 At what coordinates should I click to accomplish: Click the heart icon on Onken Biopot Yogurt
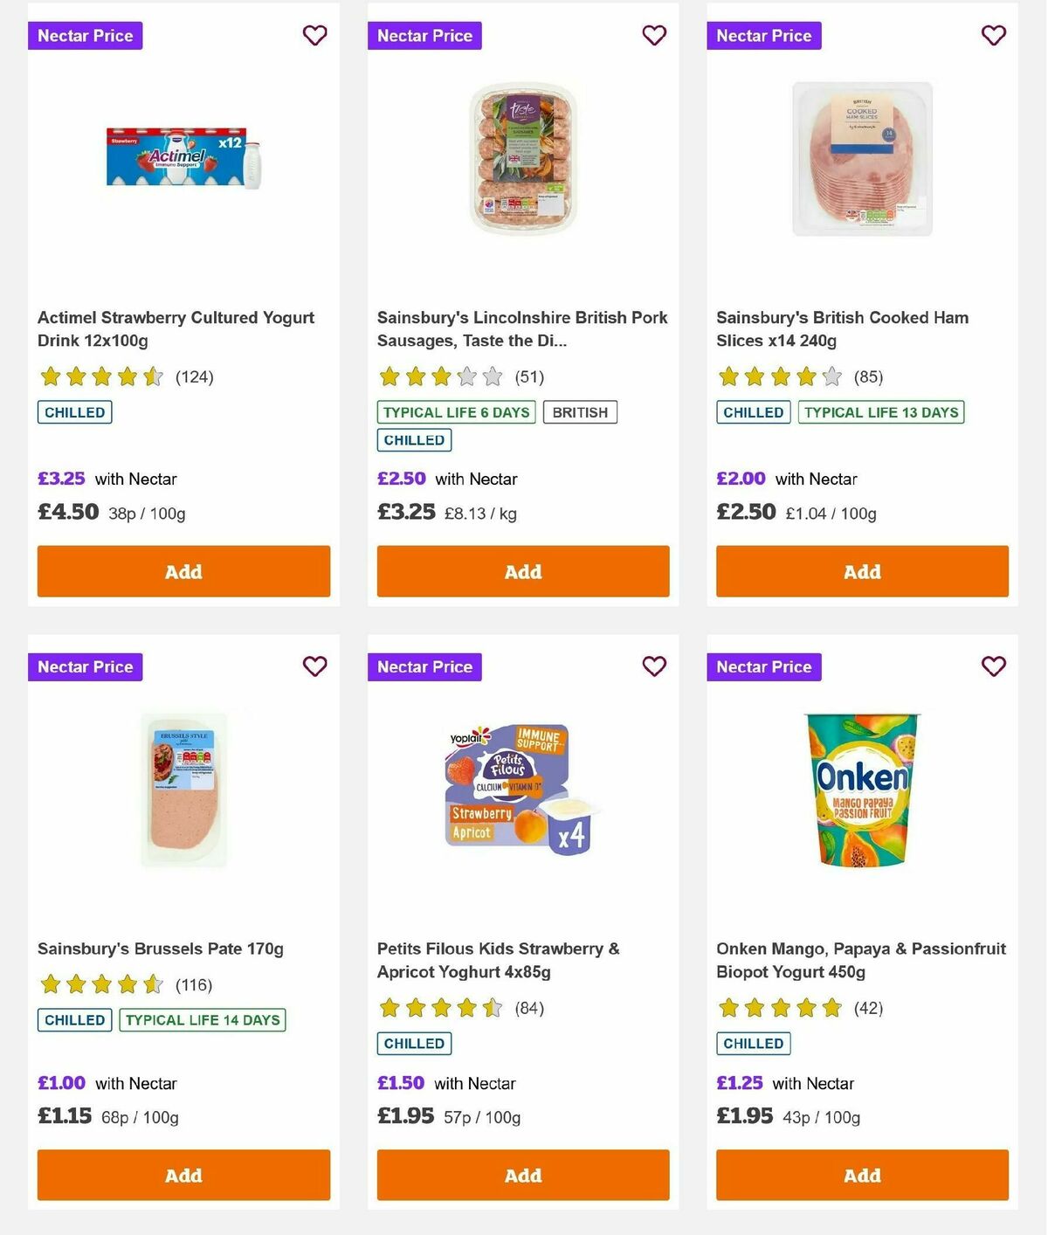point(993,666)
